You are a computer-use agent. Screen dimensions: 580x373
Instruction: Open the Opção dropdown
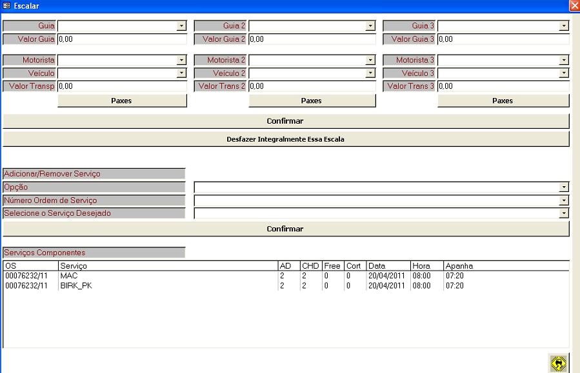pos(564,187)
